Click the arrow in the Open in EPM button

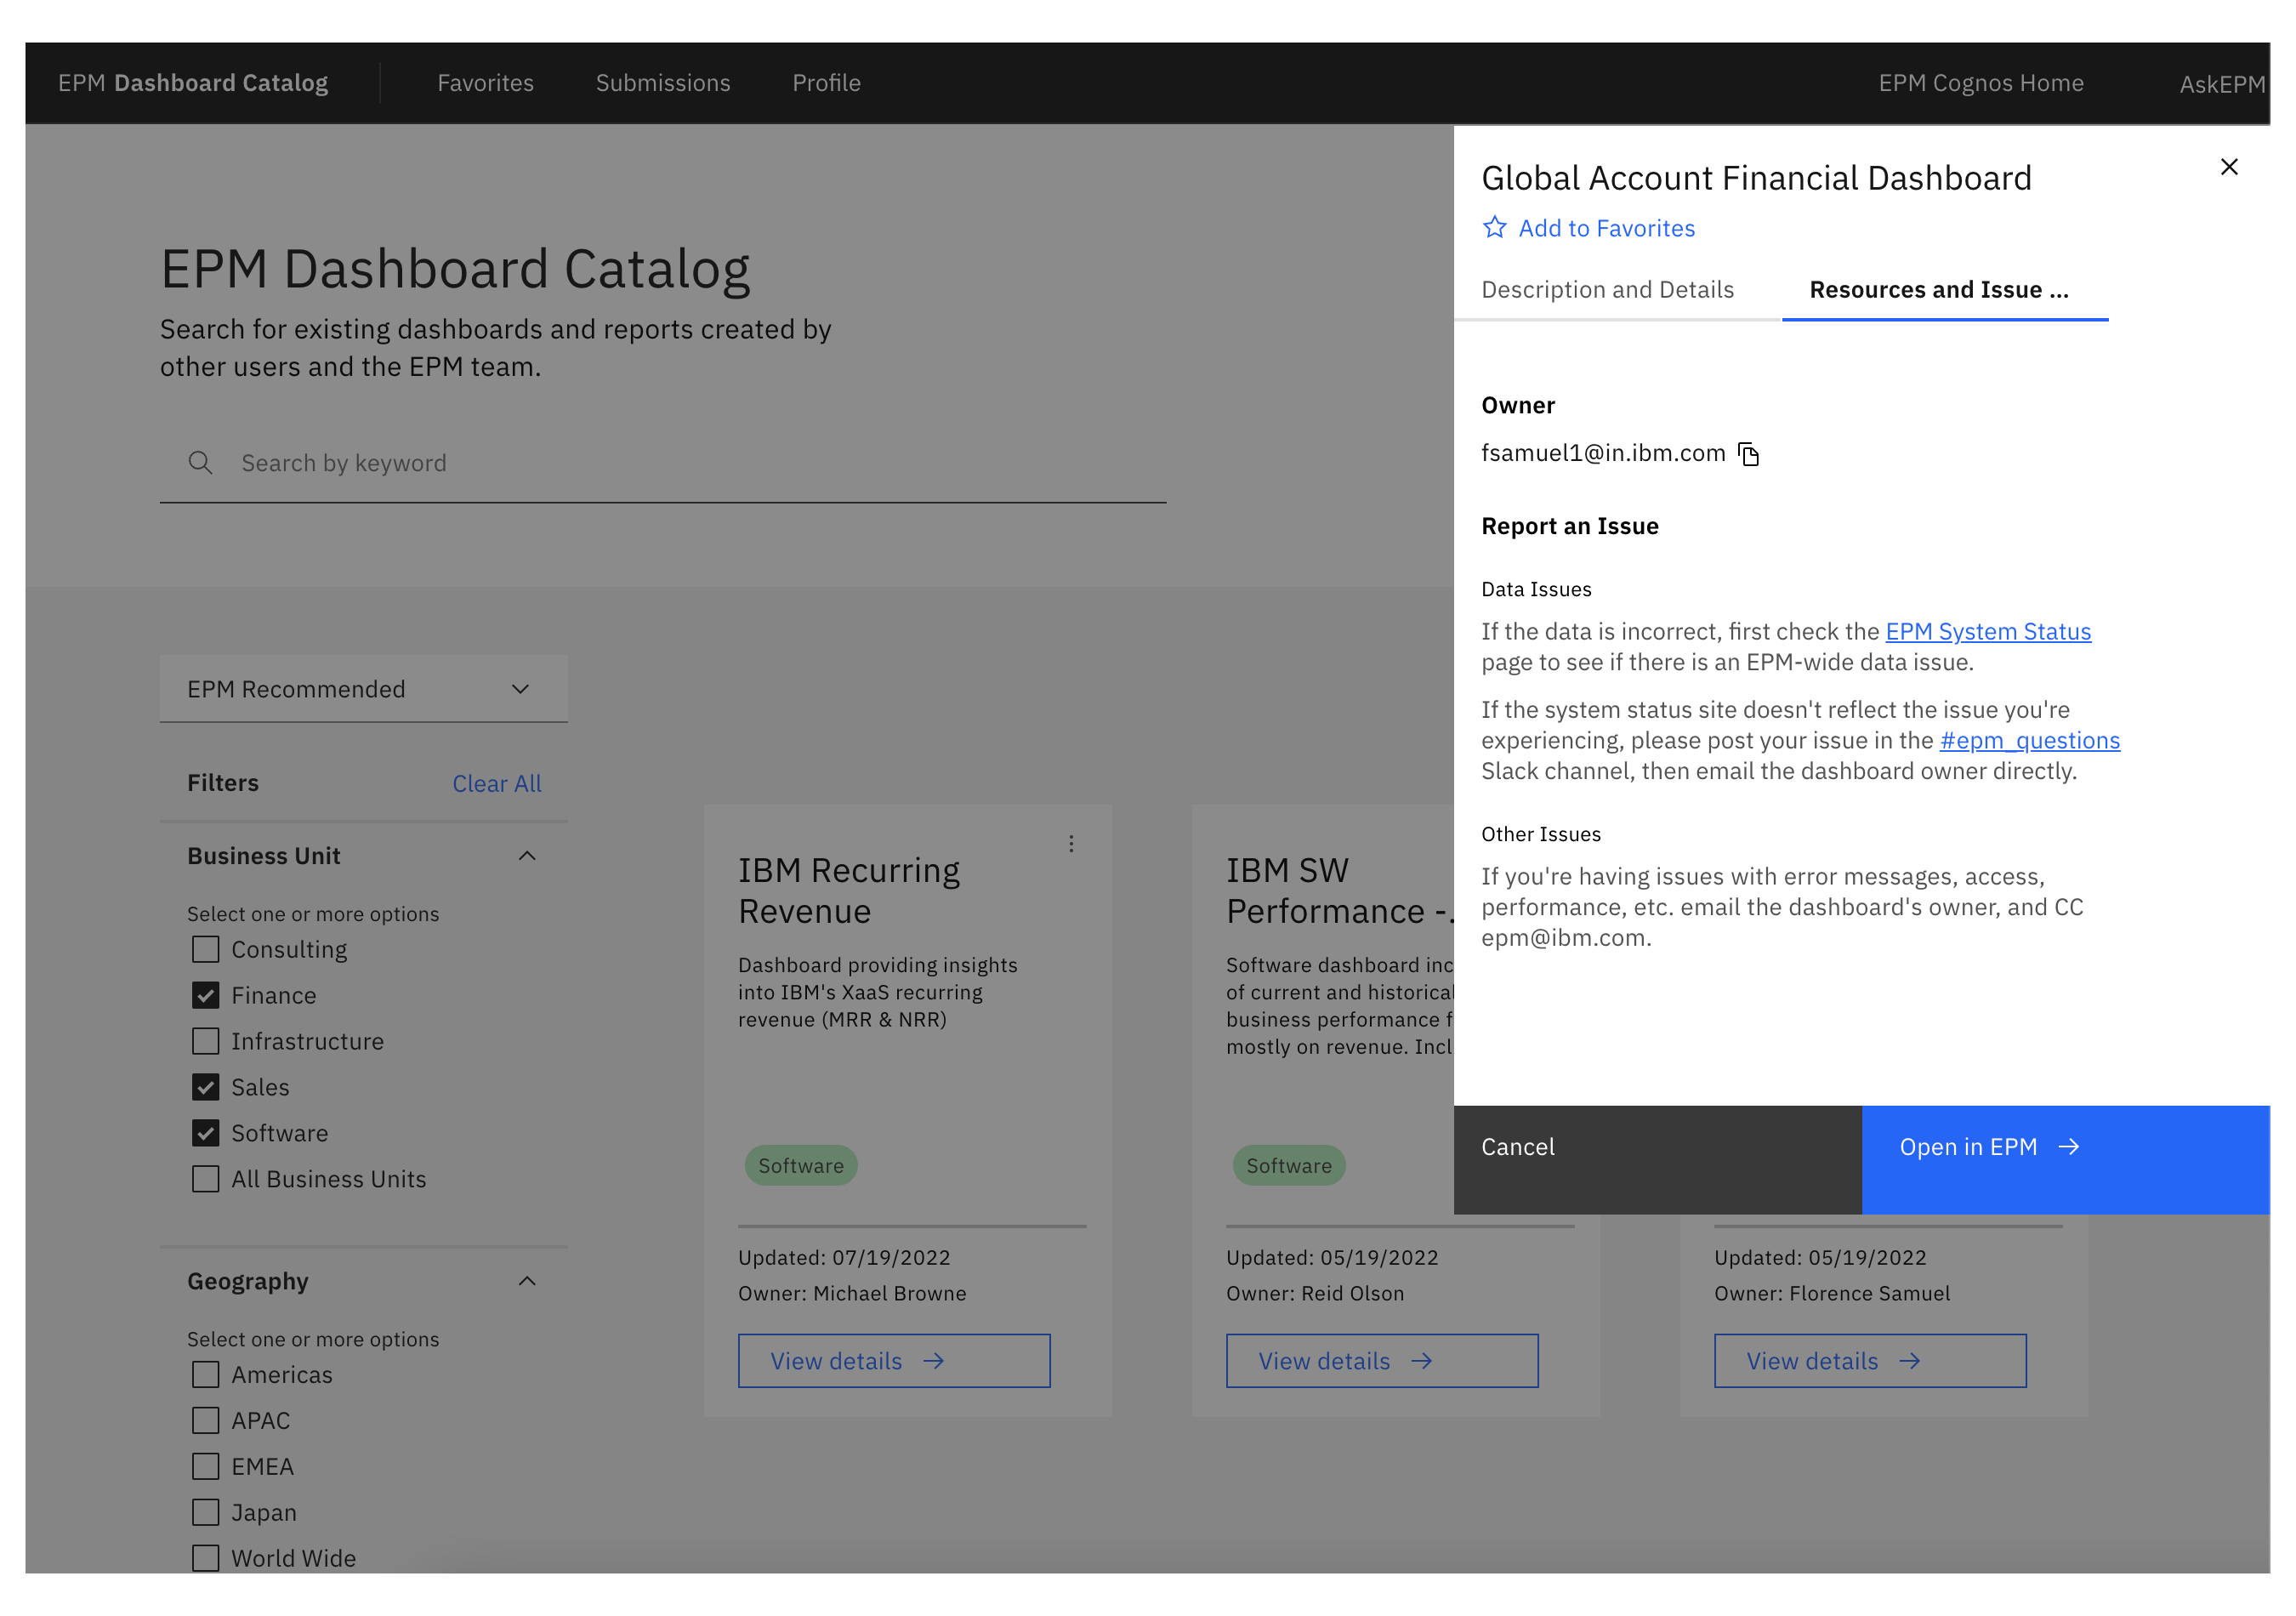2069,1147
